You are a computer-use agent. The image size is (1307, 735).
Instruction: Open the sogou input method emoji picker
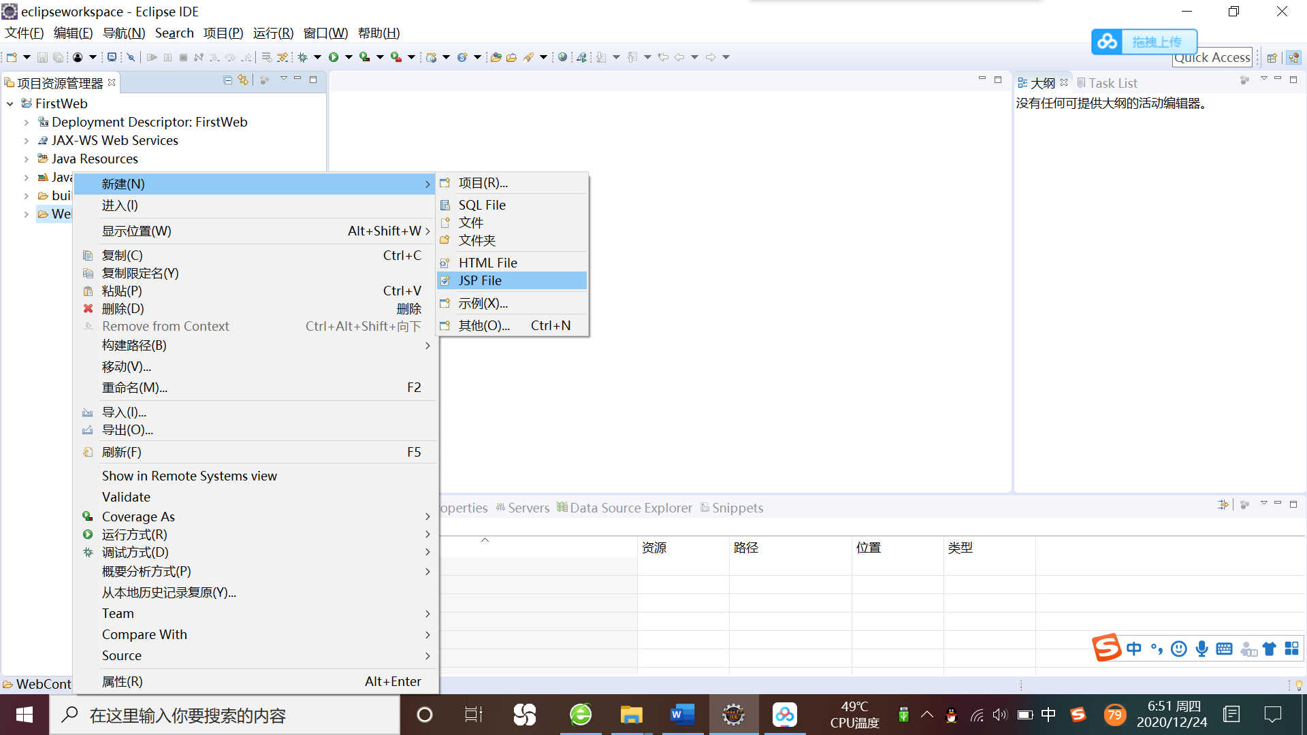tap(1178, 649)
